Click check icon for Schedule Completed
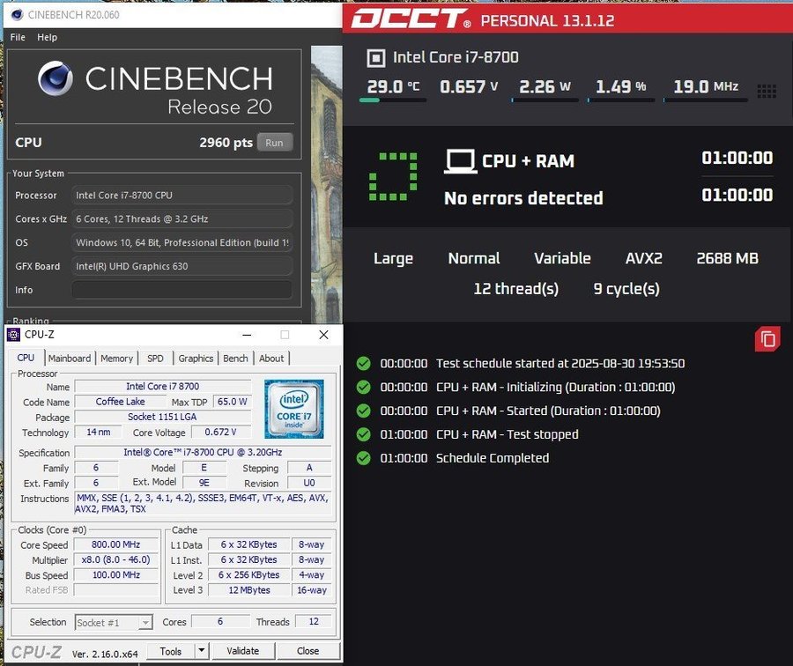The image size is (793, 666). pyautogui.click(x=363, y=458)
